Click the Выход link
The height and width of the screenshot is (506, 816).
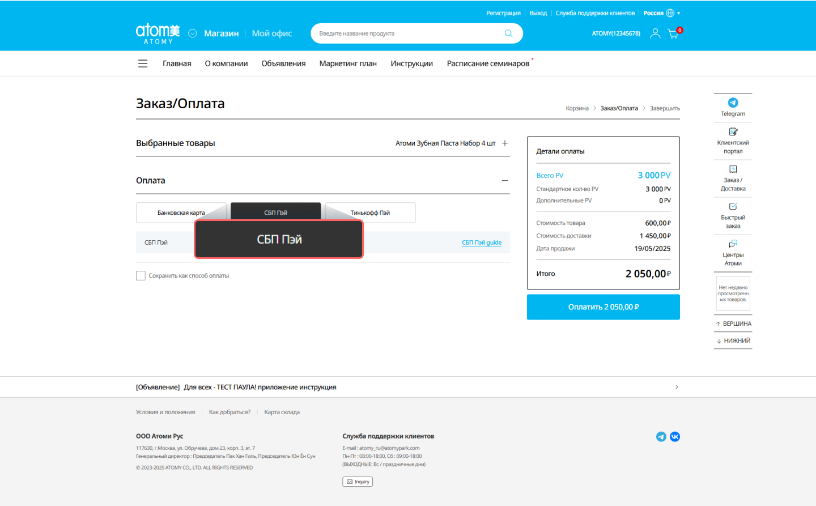coord(538,13)
